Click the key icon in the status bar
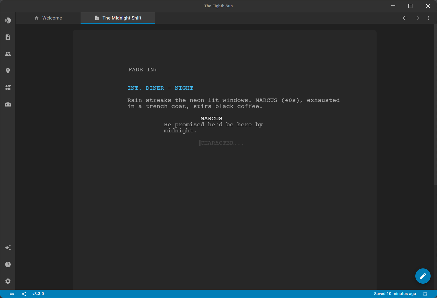437x298 pixels. [x=12, y=294]
